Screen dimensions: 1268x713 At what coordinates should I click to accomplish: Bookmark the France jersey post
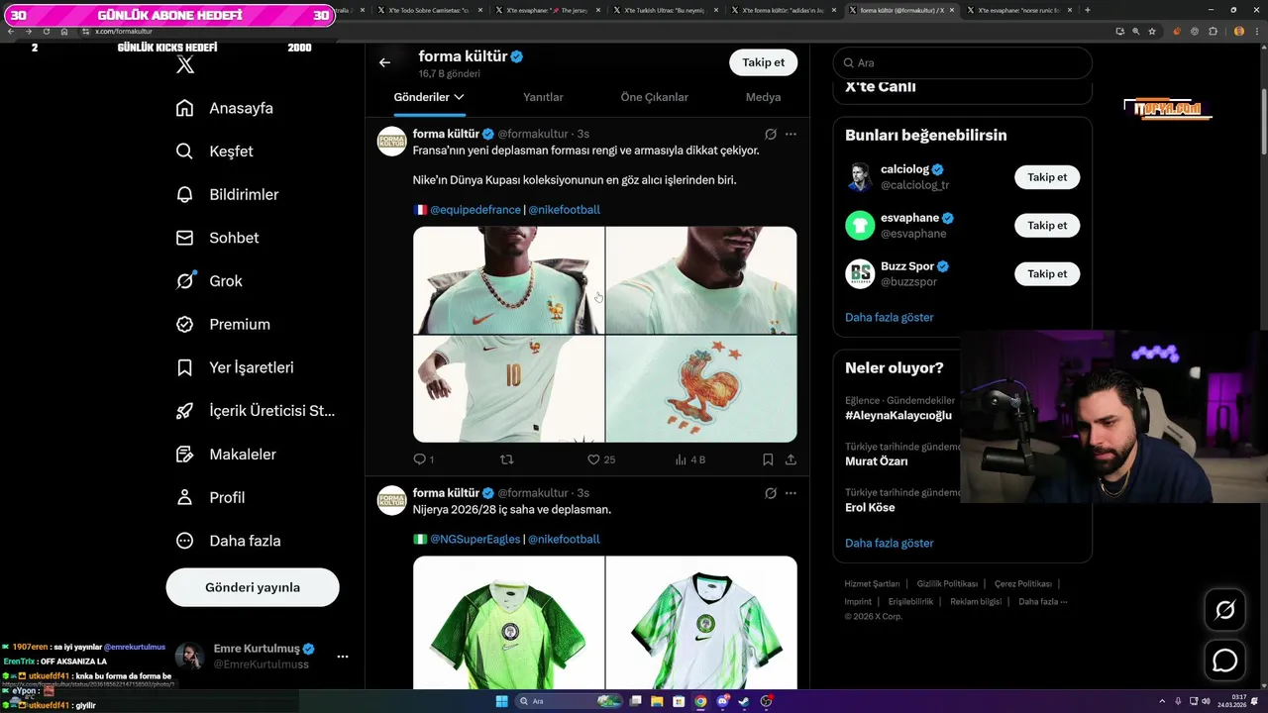(x=768, y=459)
